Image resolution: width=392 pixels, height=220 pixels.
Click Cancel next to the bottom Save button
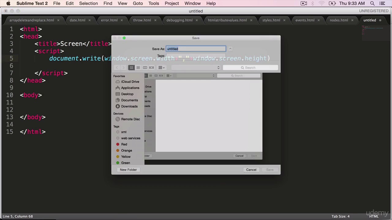pos(251,170)
